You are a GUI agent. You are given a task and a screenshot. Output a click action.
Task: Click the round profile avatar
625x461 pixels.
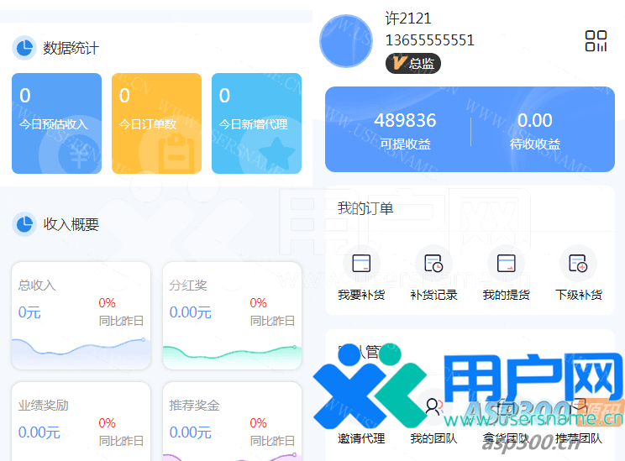[346, 41]
